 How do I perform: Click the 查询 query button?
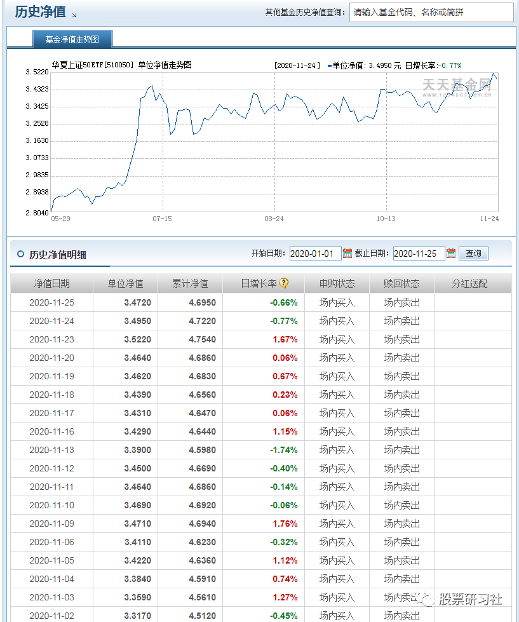(x=473, y=253)
